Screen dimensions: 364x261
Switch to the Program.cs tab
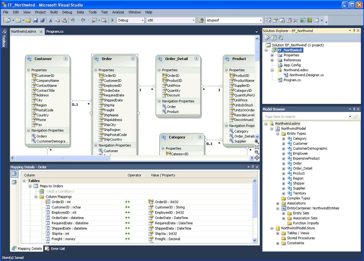pos(55,32)
